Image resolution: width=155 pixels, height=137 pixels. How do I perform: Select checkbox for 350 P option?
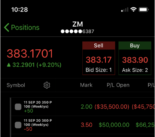tap(18, 107)
